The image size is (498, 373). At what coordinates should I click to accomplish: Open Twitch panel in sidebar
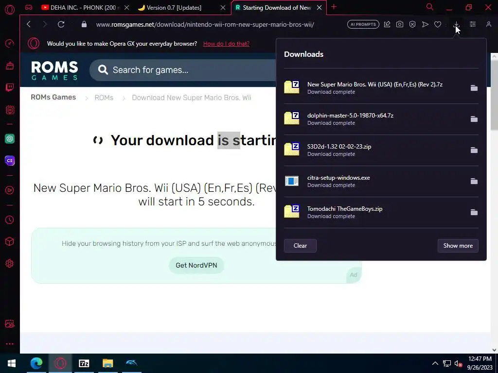(10, 87)
